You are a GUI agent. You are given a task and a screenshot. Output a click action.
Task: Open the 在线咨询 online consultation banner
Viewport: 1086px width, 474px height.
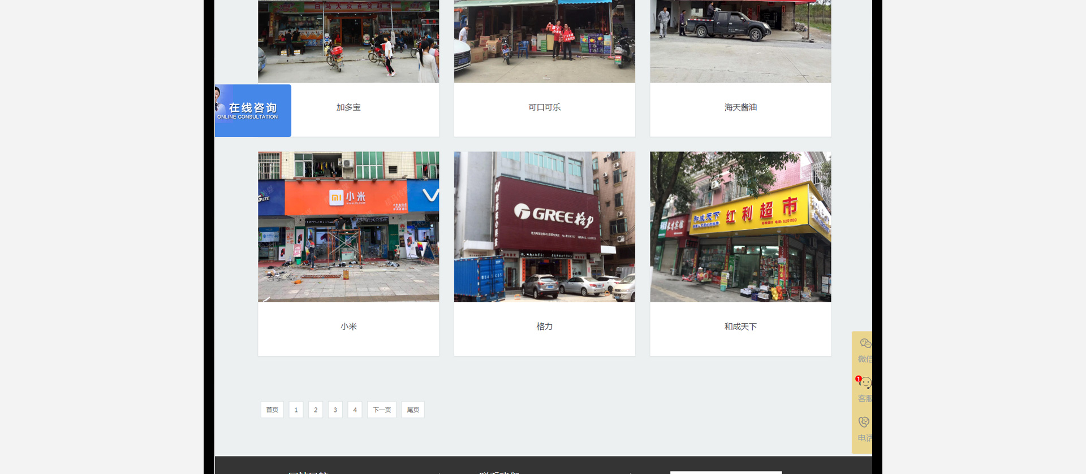click(253, 111)
